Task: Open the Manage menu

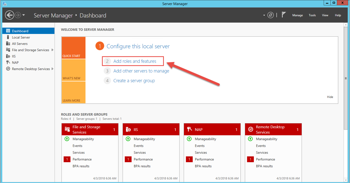Action: [297, 15]
